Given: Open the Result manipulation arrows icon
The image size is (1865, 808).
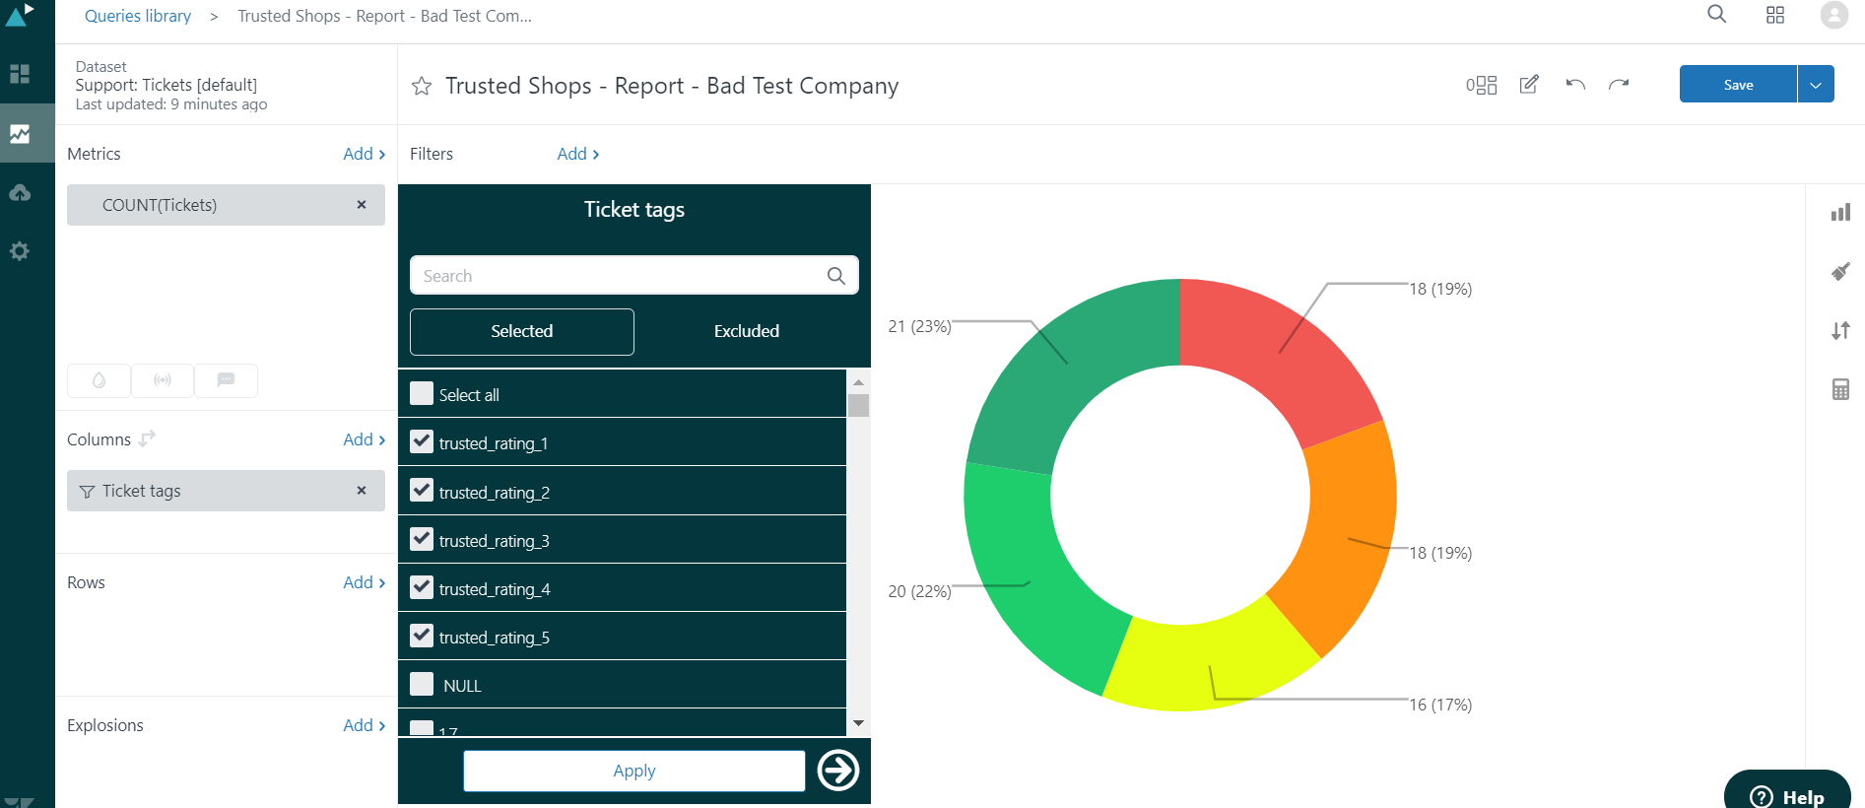Looking at the screenshot, I should 1840,330.
